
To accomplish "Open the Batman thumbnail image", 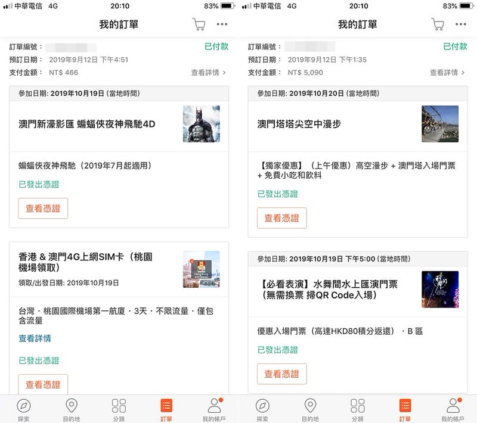I will [x=201, y=124].
